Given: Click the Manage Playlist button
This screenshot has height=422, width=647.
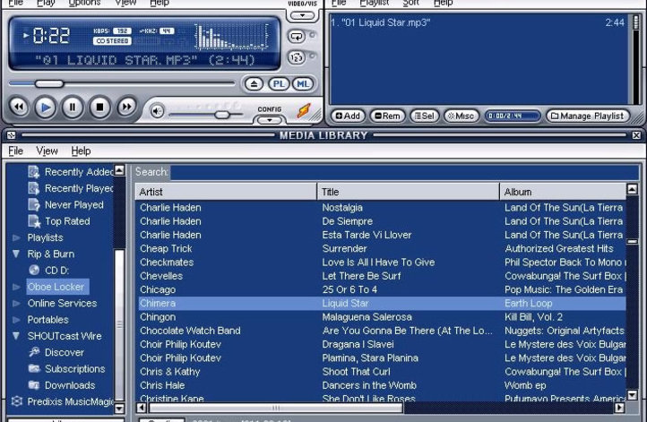Looking at the screenshot, I should [x=587, y=116].
